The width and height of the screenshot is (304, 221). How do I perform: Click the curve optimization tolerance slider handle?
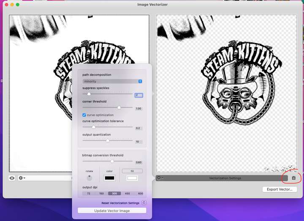[94, 127]
